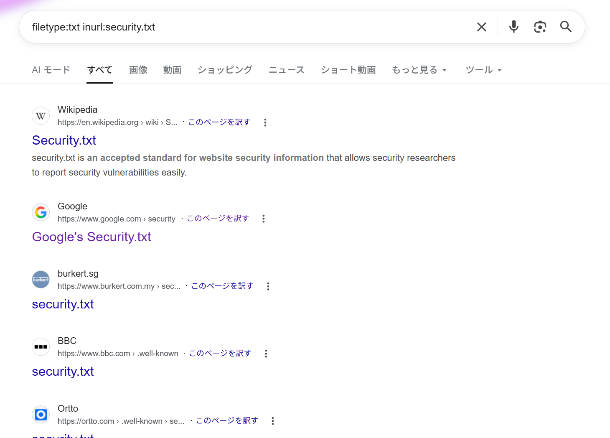Image resolution: width=610 pixels, height=438 pixels.
Task: Start voice search with the microphone icon
Action: tap(513, 27)
